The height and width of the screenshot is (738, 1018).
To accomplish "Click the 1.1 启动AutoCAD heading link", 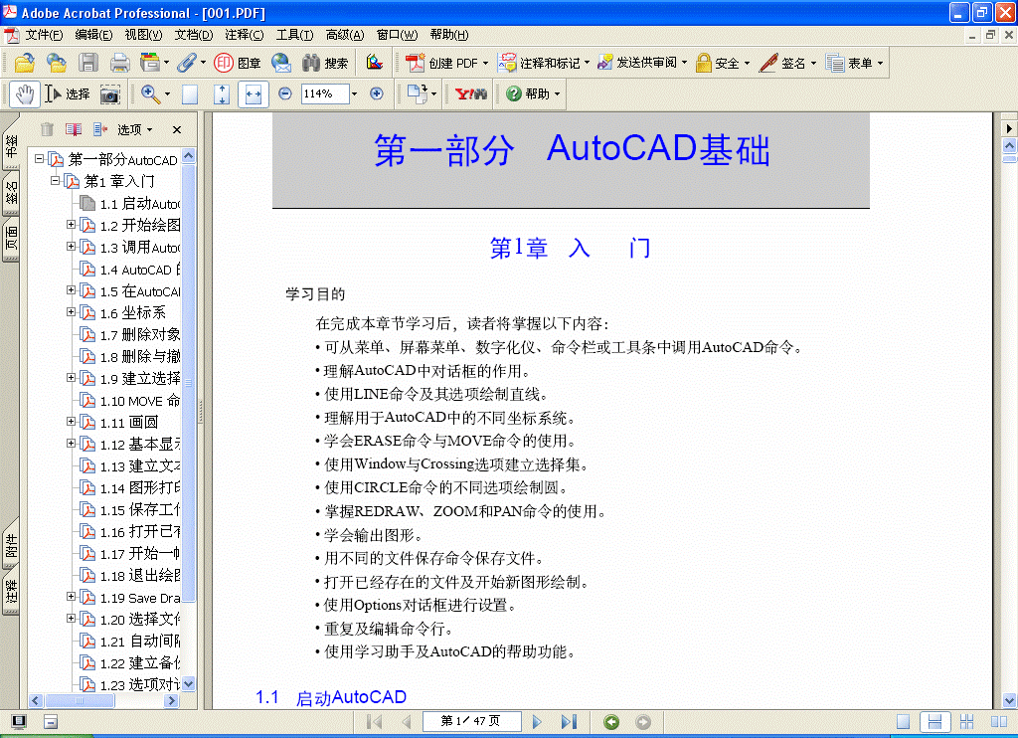I will (x=351, y=698).
